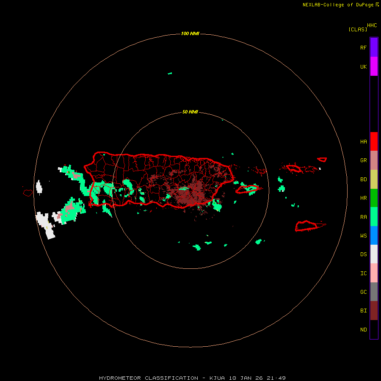Click the BD legend label
The image size is (381, 381).
pos(363,179)
